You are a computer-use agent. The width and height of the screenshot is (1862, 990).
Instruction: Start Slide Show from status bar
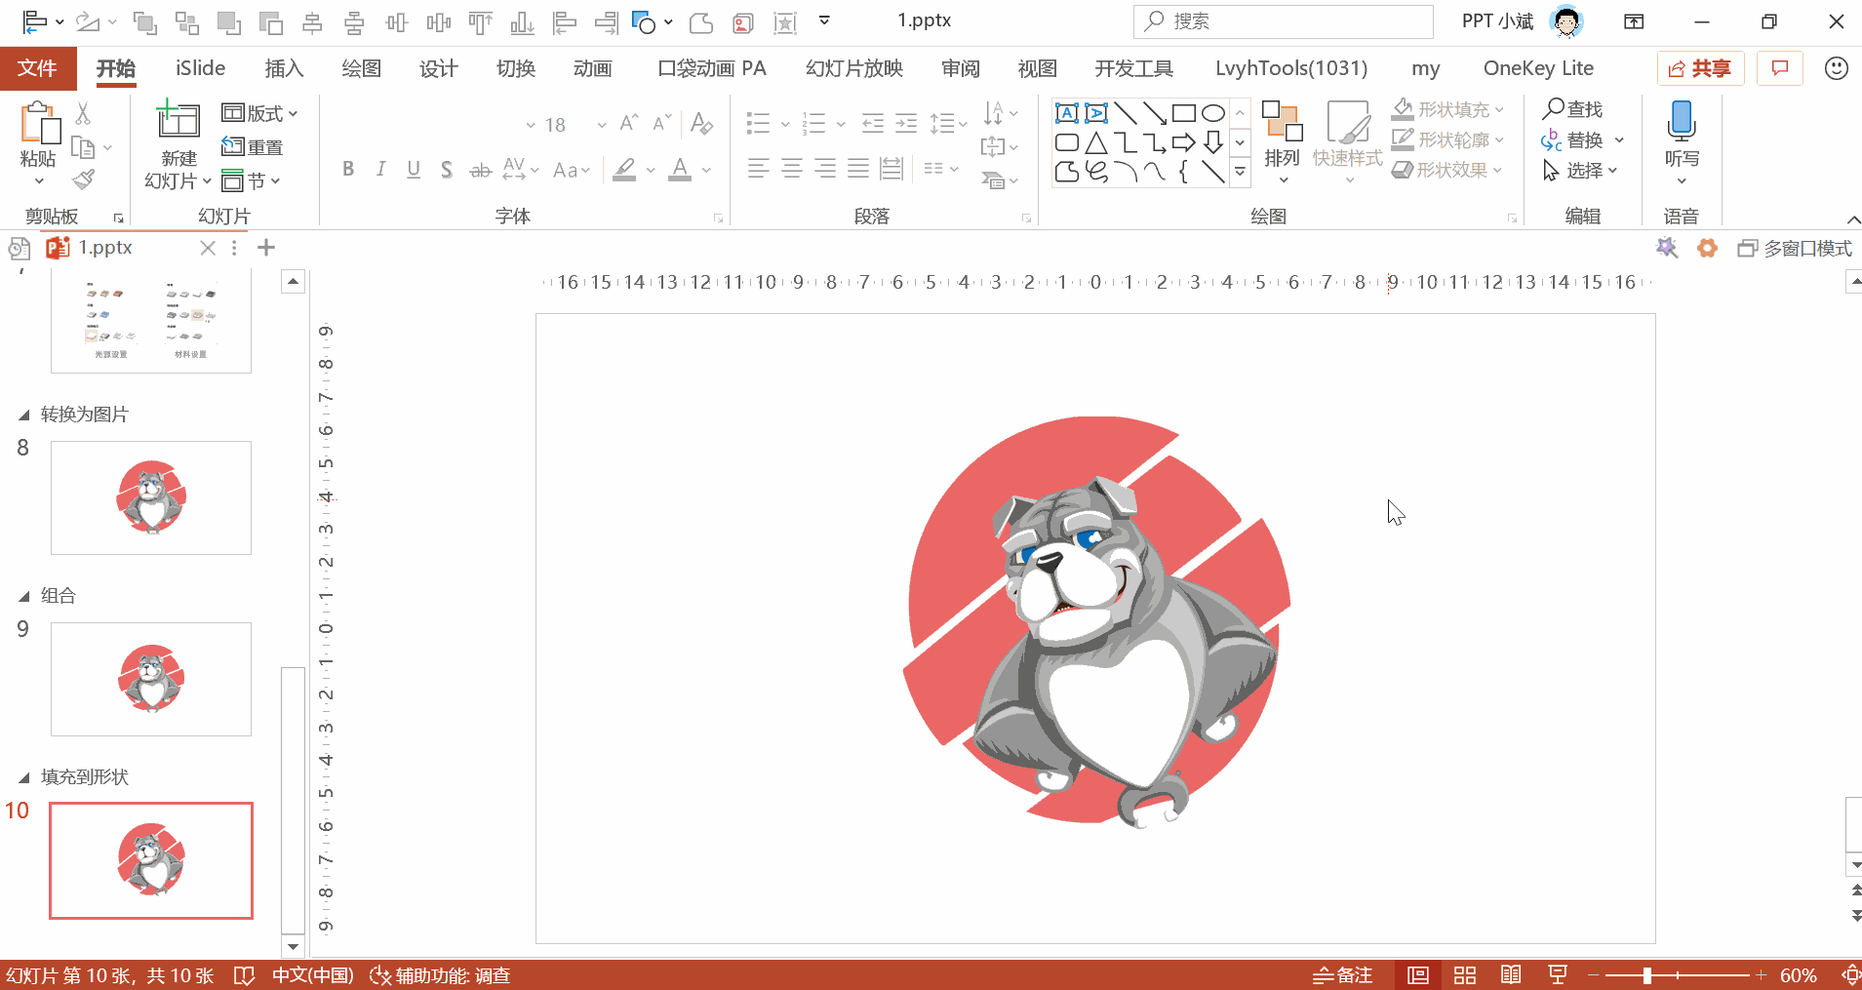(x=1558, y=975)
